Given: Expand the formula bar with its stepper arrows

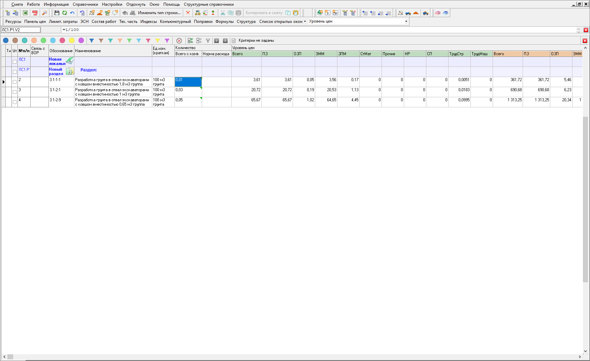Looking at the screenshot, I should (x=579, y=30).
